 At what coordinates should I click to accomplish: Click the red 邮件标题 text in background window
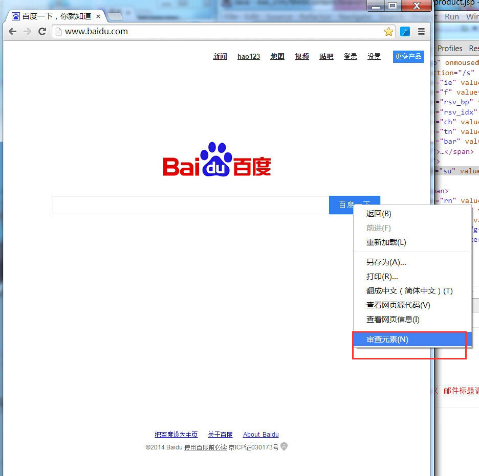[461, 391]
